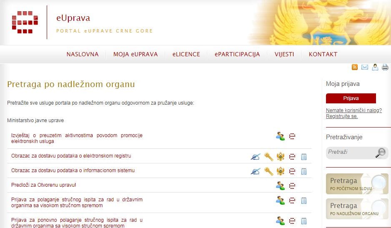The width and height of the screenshot is (391, 228).
Task: Click users icon in Prijava za polaganje stručnog row
Action: pyautogui.click(x=280, y=200)
